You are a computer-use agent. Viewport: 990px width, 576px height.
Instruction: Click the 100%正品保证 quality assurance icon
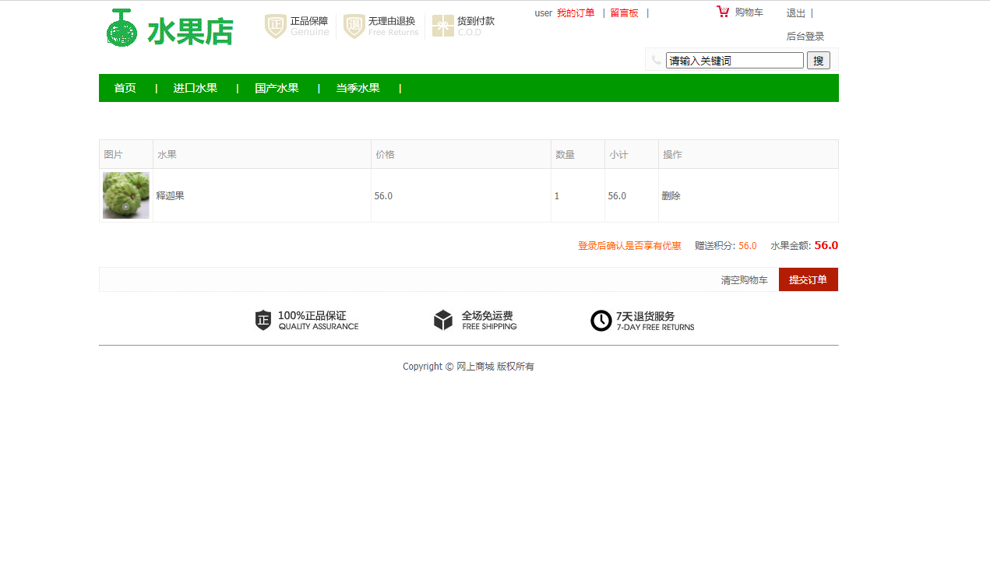(263, 320)
